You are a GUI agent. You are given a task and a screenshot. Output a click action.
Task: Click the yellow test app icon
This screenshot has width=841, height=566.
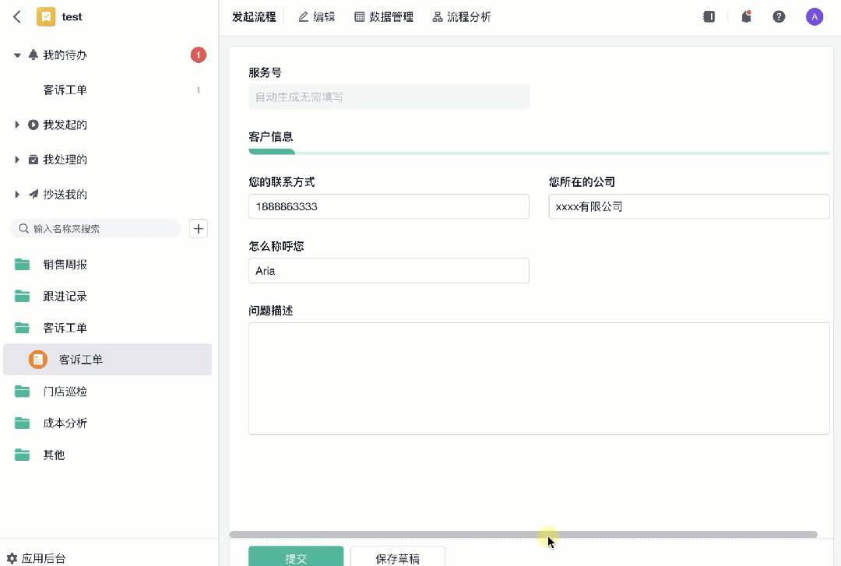coord(46,16)
